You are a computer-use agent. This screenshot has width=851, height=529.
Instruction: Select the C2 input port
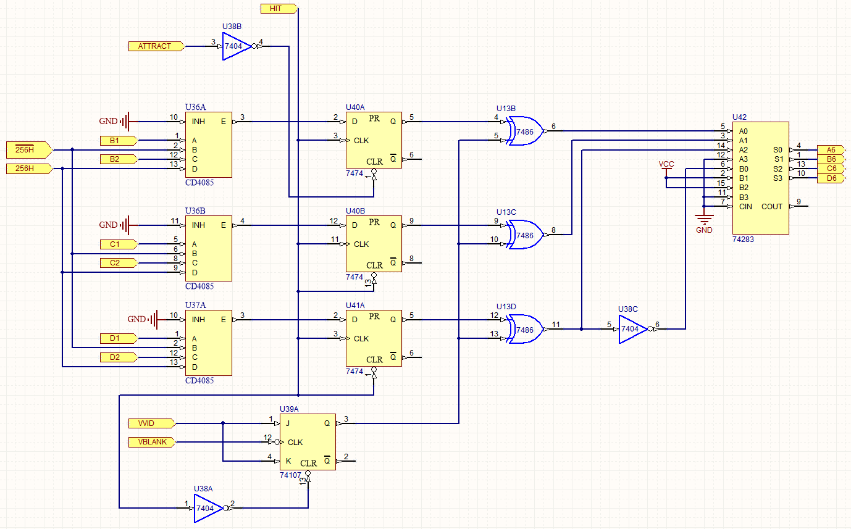[x=119, y=263]
